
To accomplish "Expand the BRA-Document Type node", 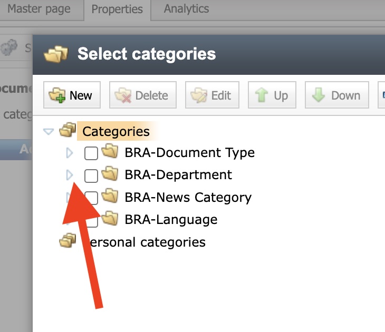I will 69,153.
